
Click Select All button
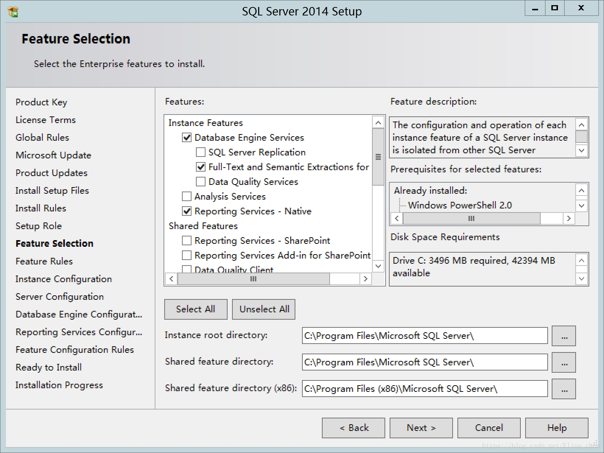pyautogui.click(x=196, y=309)
